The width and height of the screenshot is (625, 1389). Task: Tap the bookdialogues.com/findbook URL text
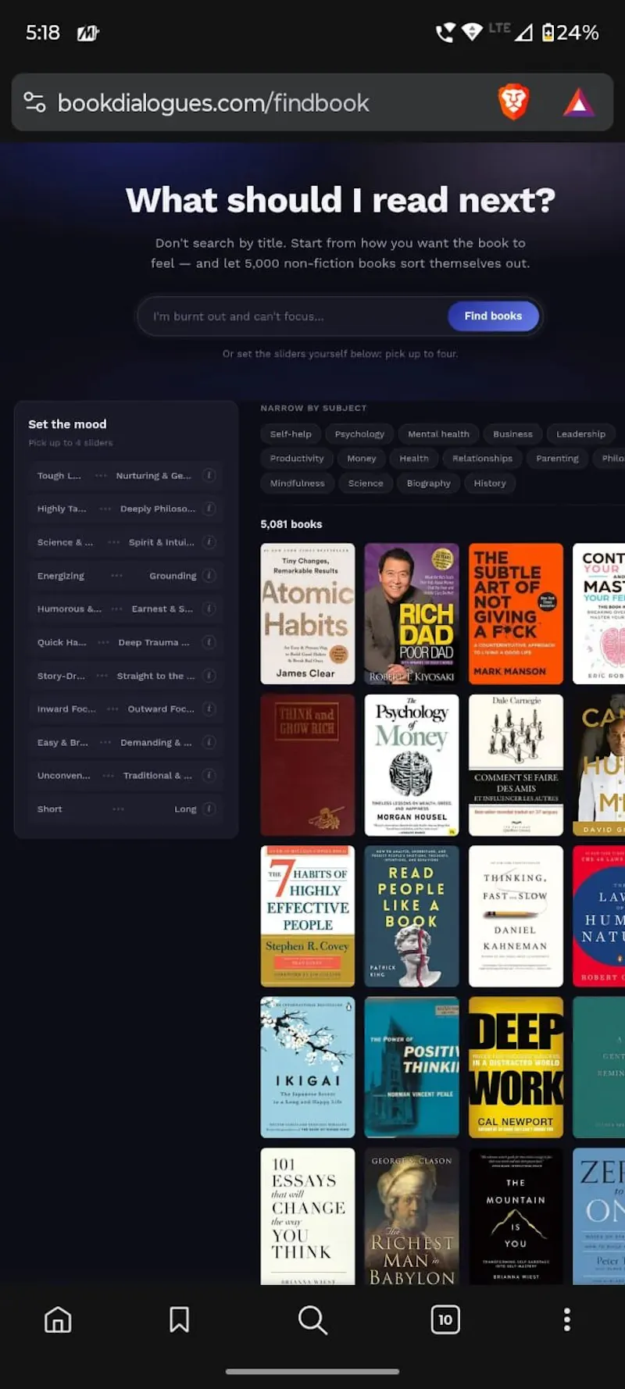(x=213, y=102)
